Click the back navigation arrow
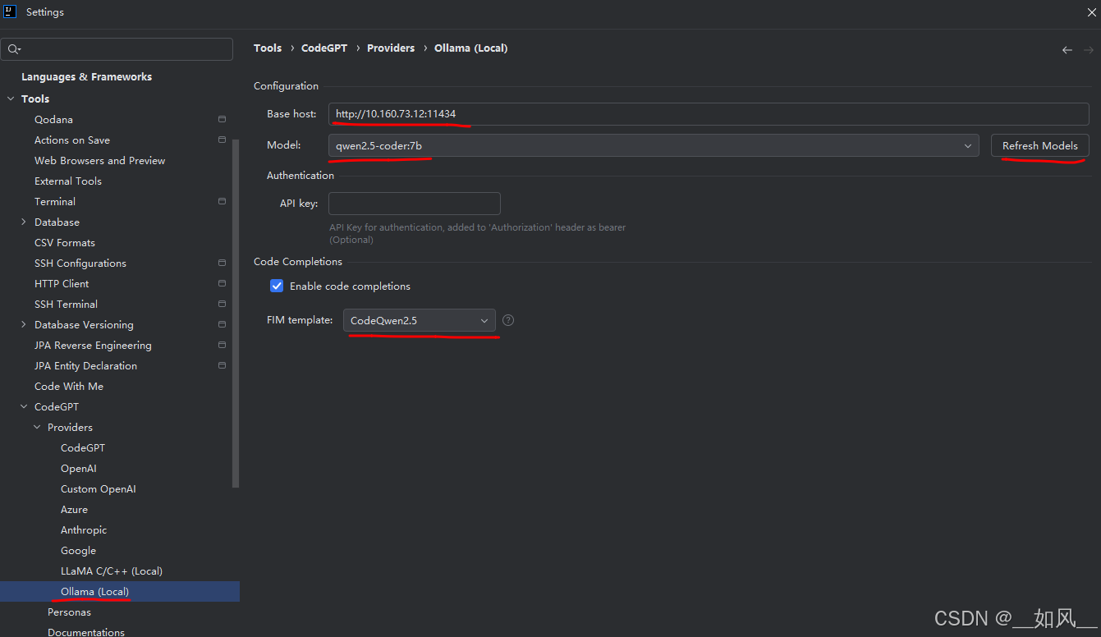This screenshot has height=637, width=1101. tap(1067, 50)
